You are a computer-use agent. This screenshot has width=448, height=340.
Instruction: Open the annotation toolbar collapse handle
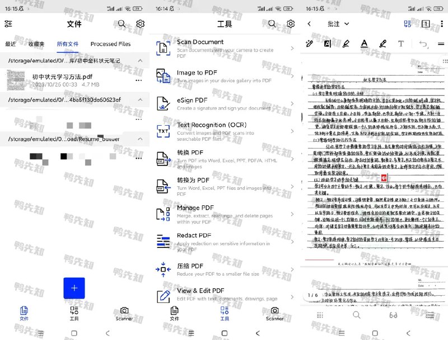tap(441, 44)
